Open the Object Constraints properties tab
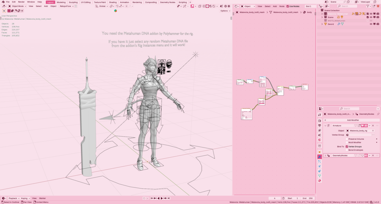 pyautogui.click(x=320, y=171)
